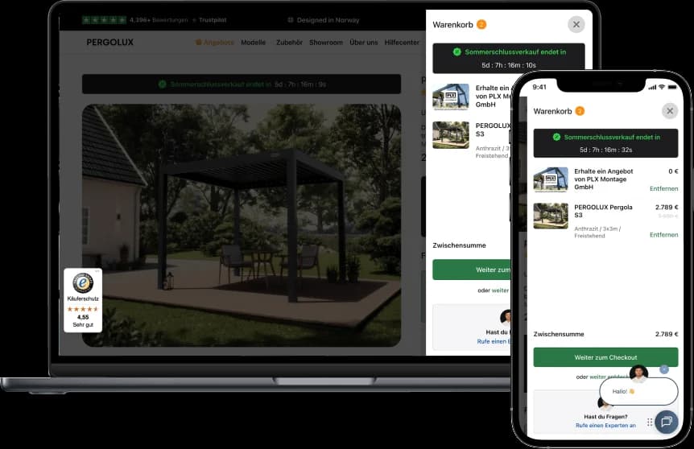
Task: Click 'PERGOLUX Pergola S3' title on phone
Action: [603, 211]
